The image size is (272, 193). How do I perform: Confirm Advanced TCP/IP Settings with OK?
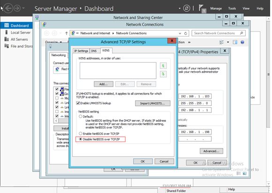coord(143,161)
